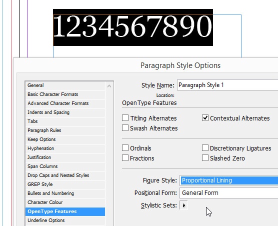Go to Advanced Character Formats
278x226 pixels.
[65, 103]
